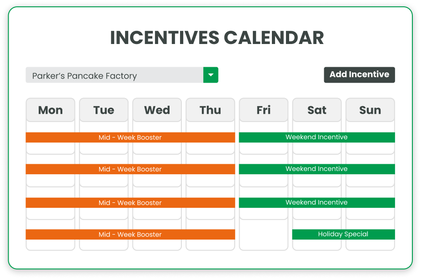Image resolution: width=421 pixels, height=279 pixels.
Task: Select the second Weekend Incentive event
Action: click(x=316, y=169)
